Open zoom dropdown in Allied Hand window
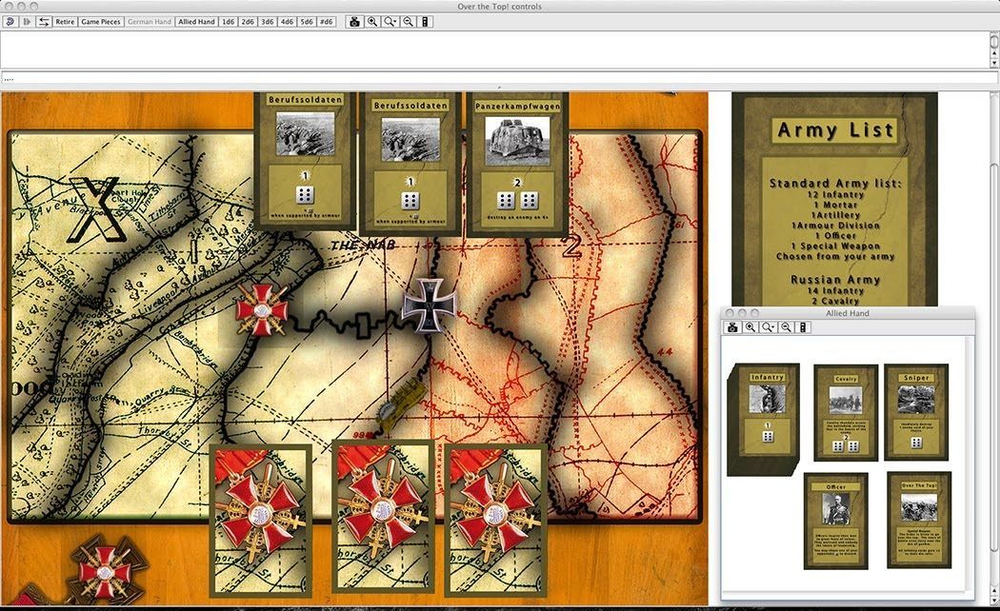1000x611 pixels. [x=768, y=326]
